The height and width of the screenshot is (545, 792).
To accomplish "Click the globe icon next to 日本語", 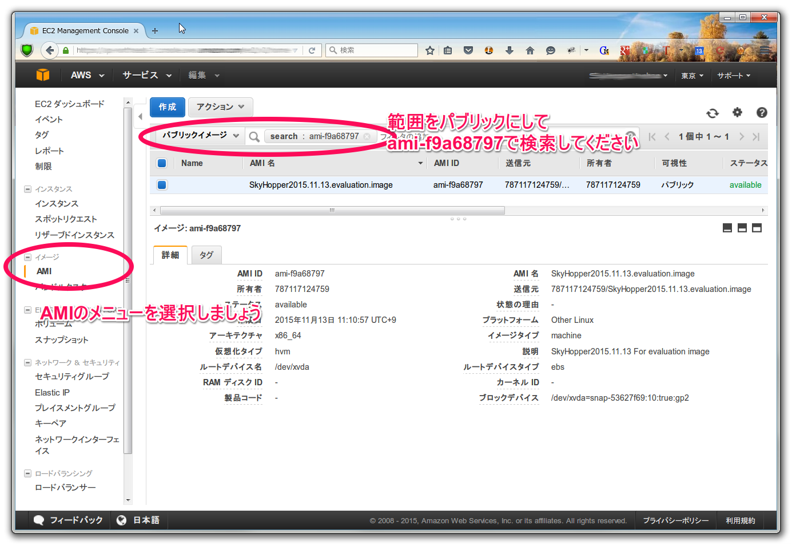I will click(121, 520).
